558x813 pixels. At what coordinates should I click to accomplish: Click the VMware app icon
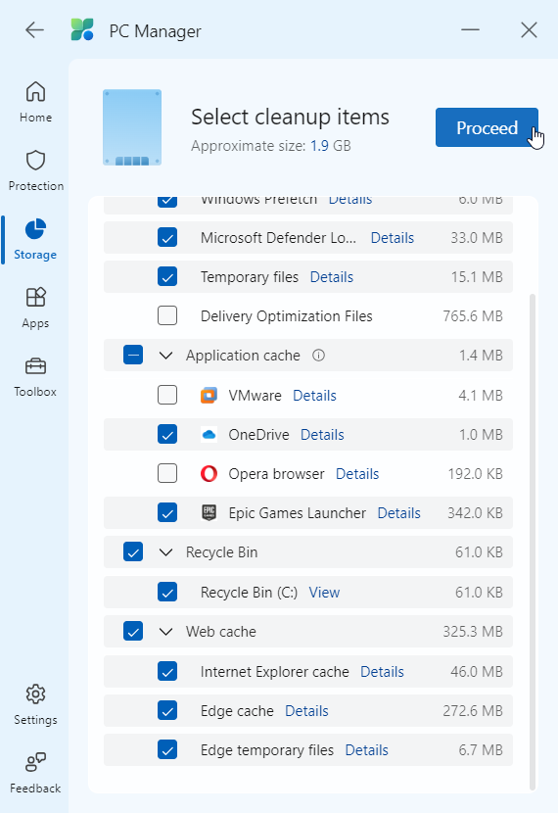tap(209, 395)
